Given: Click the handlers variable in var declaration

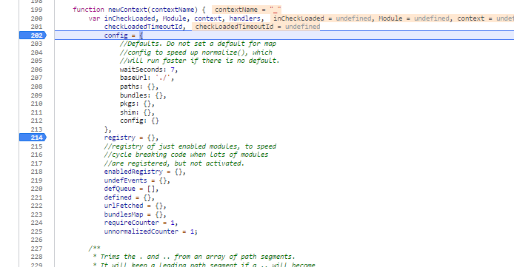Looking at the screenshot, I should point(244,18).
